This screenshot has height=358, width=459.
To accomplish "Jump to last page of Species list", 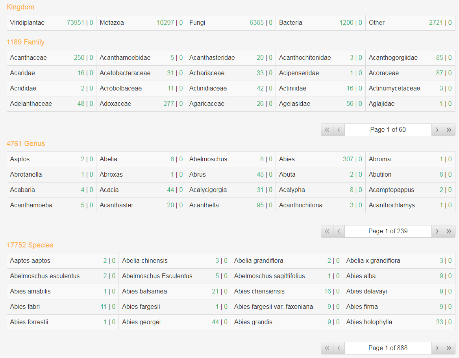I will 449,348.
